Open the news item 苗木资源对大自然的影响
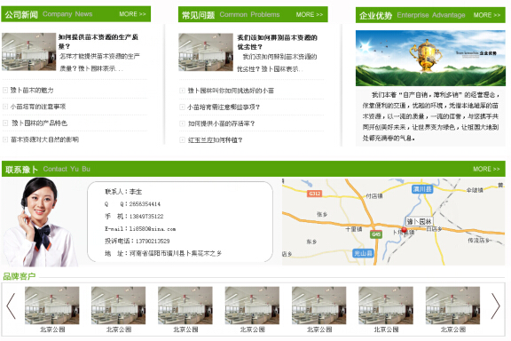 [x=44, y=139]
